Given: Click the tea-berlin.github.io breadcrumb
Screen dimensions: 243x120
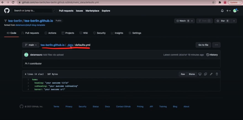Looking at the screenshot, I should (52, 45).
